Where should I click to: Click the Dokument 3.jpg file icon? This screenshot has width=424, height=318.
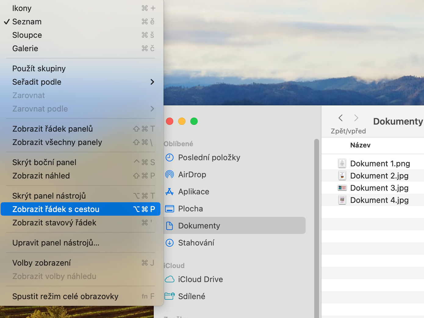pos(342,188)
